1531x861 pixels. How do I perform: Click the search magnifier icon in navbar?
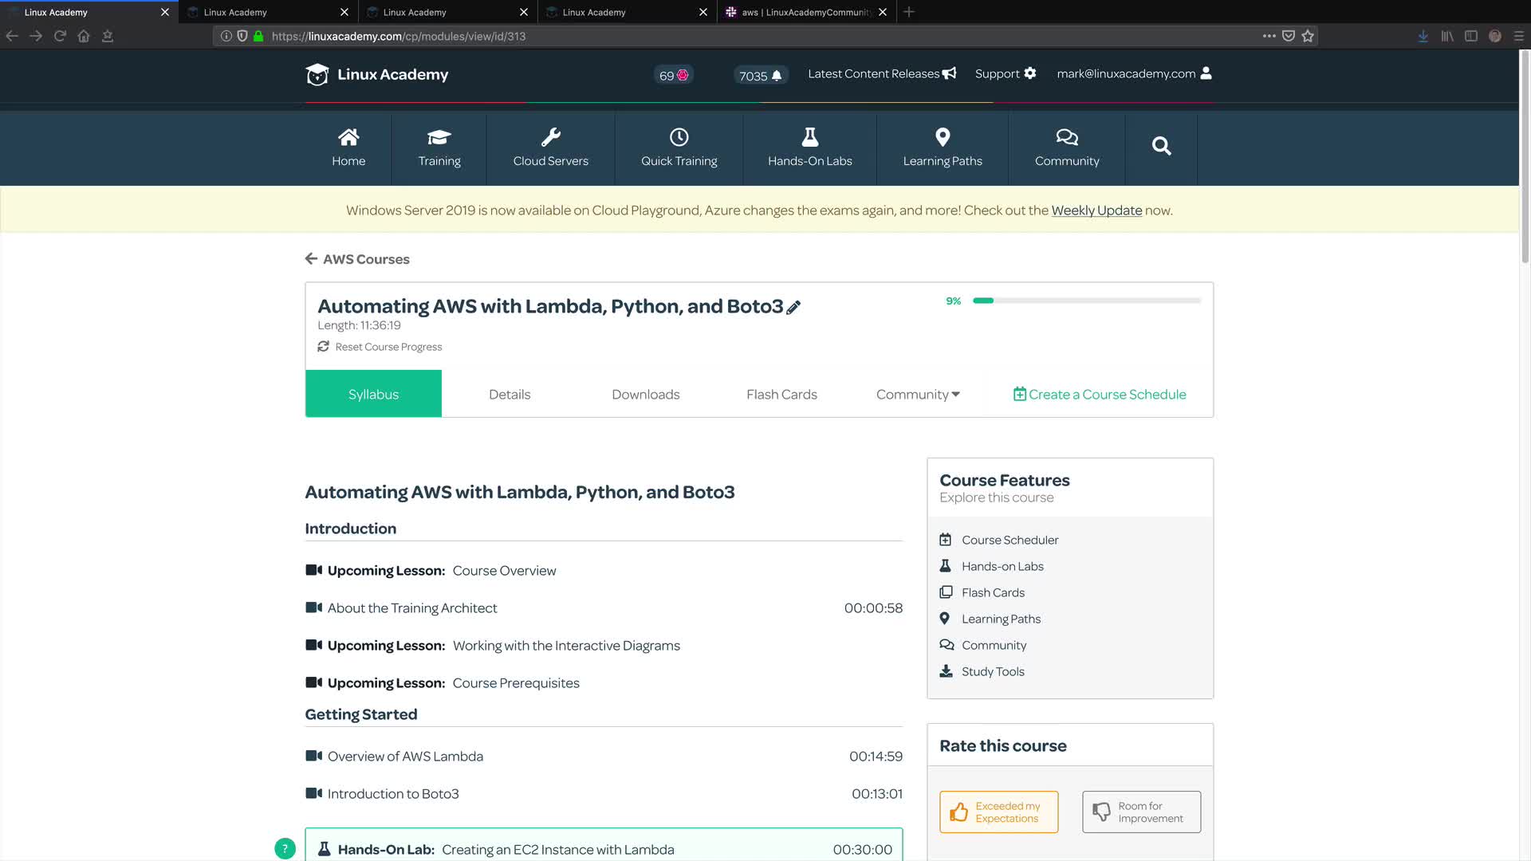(x=1161, y=146)
